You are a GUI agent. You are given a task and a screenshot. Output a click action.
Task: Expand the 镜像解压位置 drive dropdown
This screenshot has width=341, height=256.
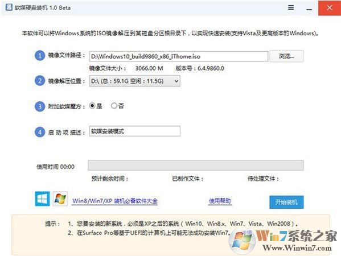click(134, 81)
